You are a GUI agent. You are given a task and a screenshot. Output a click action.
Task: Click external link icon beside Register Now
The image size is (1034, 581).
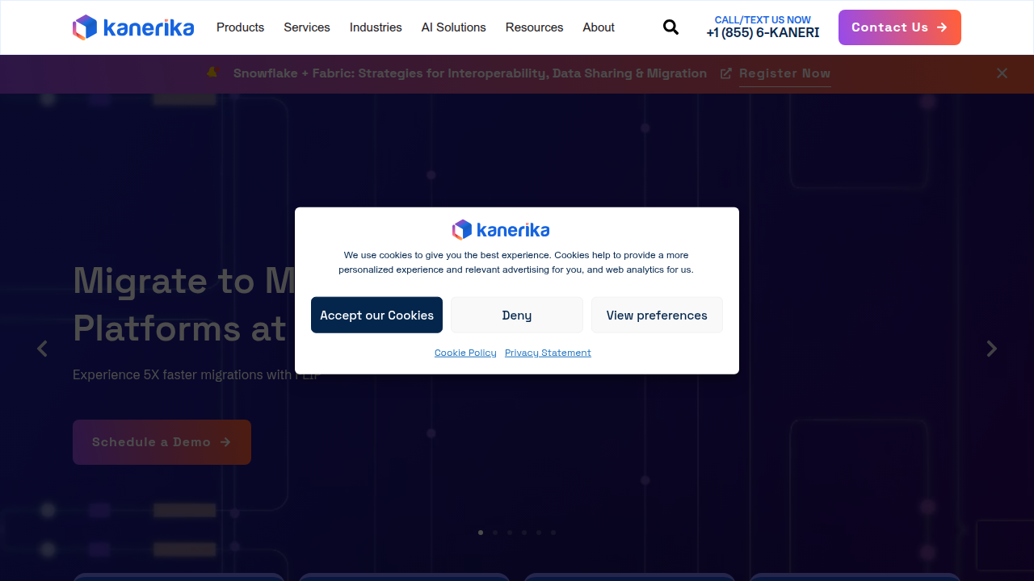pos(726,73)
